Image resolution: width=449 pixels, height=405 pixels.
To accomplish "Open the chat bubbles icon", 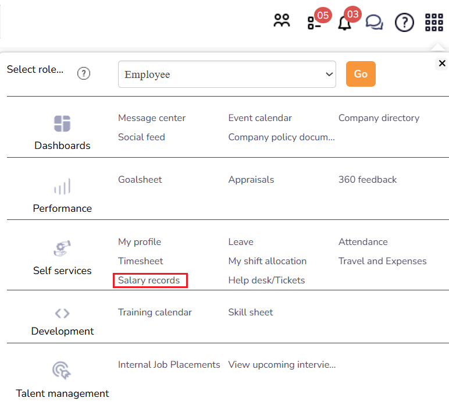I will pyautogui.click(x=375, y=23).
